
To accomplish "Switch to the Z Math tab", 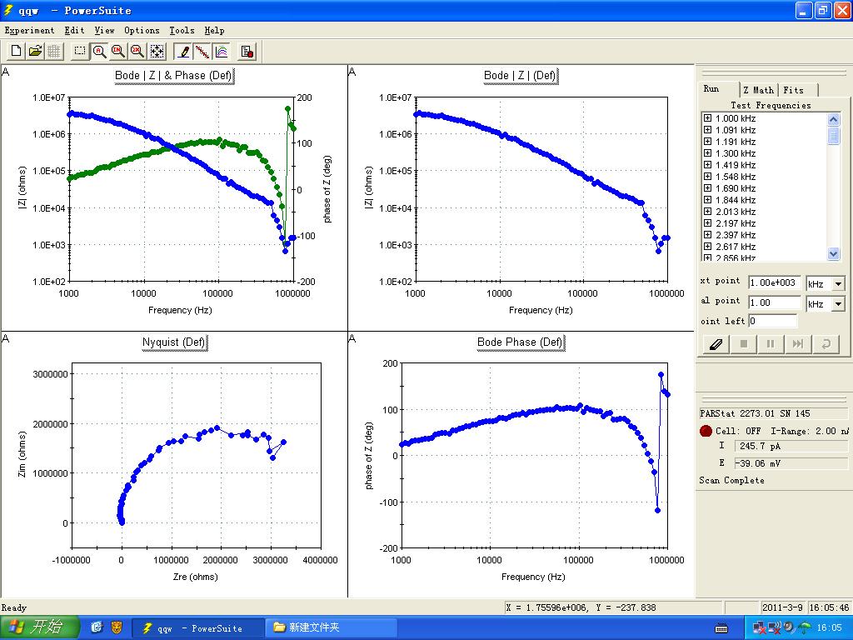I will [x=758, y=90].
